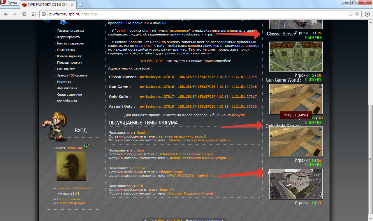Click the browser Back arrow button
Screen dimensions: 373x221
click(6, 14)
